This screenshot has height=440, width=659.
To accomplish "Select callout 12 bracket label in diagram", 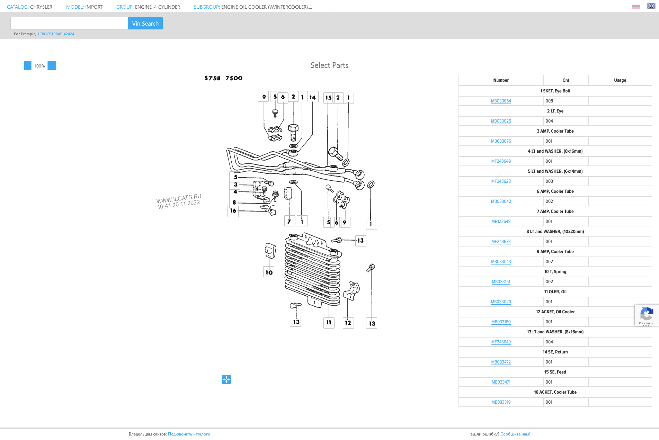I will point(348,323).
